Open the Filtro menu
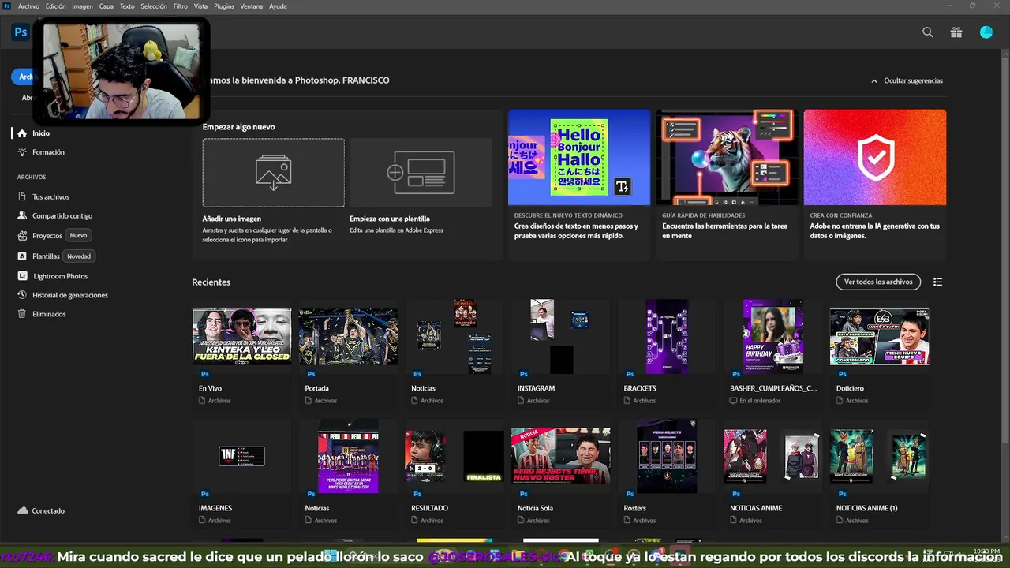This screenshot has width=1010, height=568. (181, 6)
